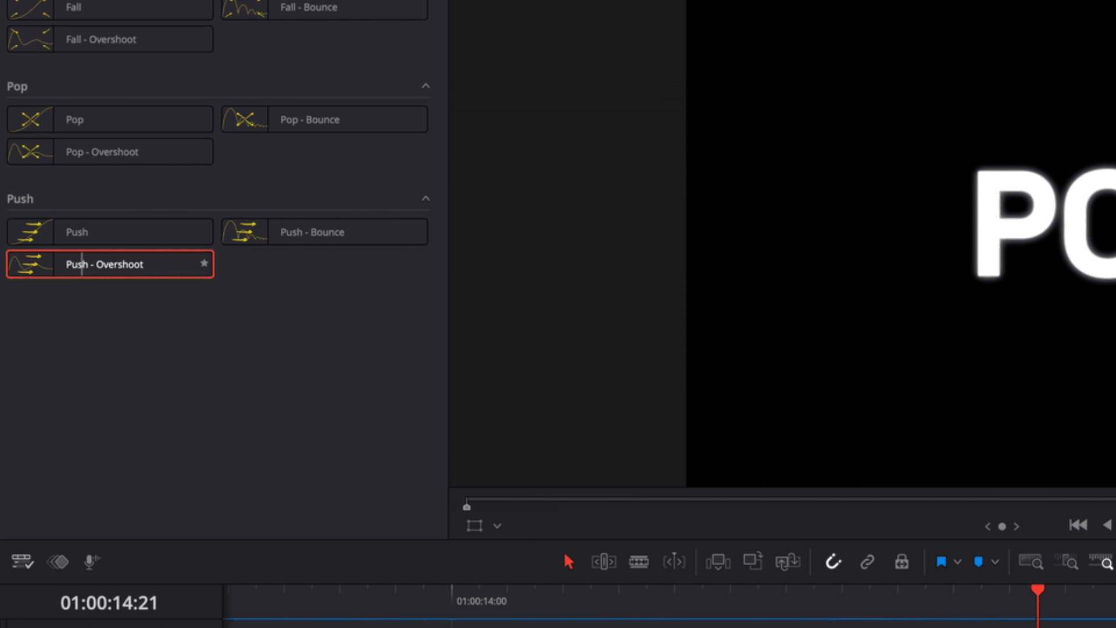
Task: Toggle Position Lock padlock icon
Action: click(x=902, y=562)
